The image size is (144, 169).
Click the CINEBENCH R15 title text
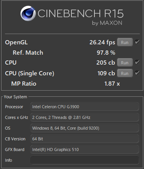point(81,13)
